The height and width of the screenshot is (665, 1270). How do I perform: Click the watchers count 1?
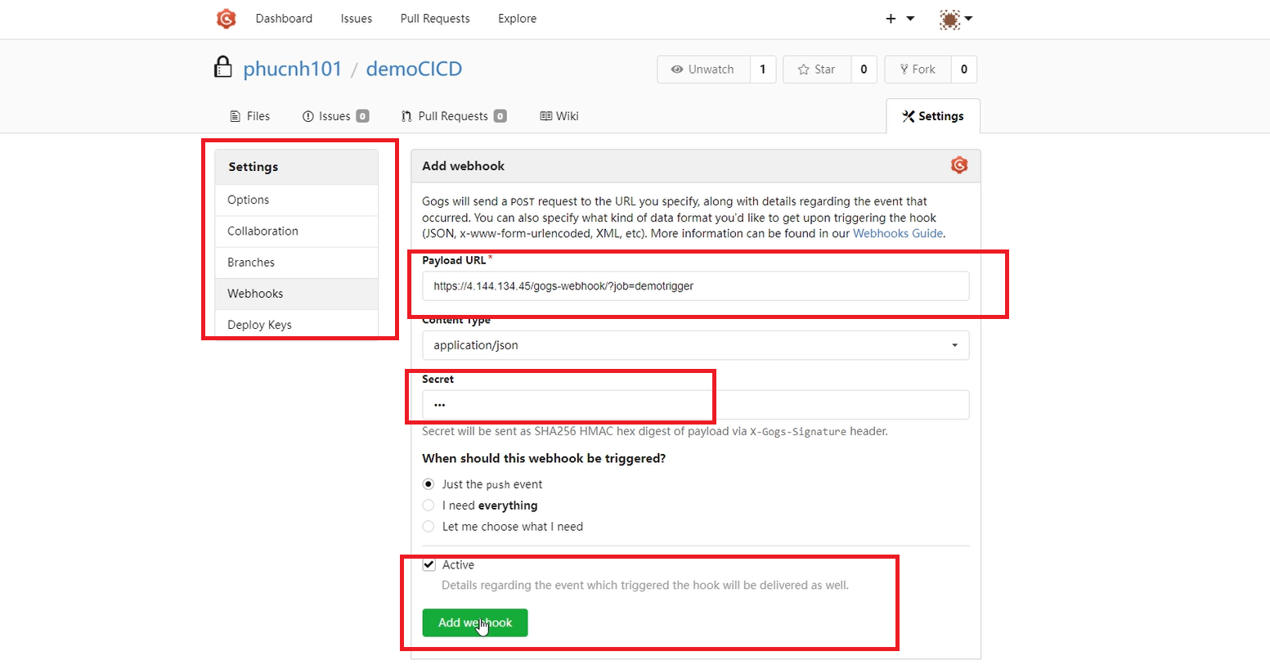[x=763, y=70]
